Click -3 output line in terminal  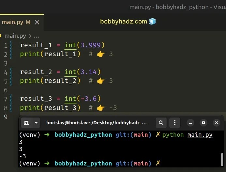pyautogui.click(x=23, y=156)
